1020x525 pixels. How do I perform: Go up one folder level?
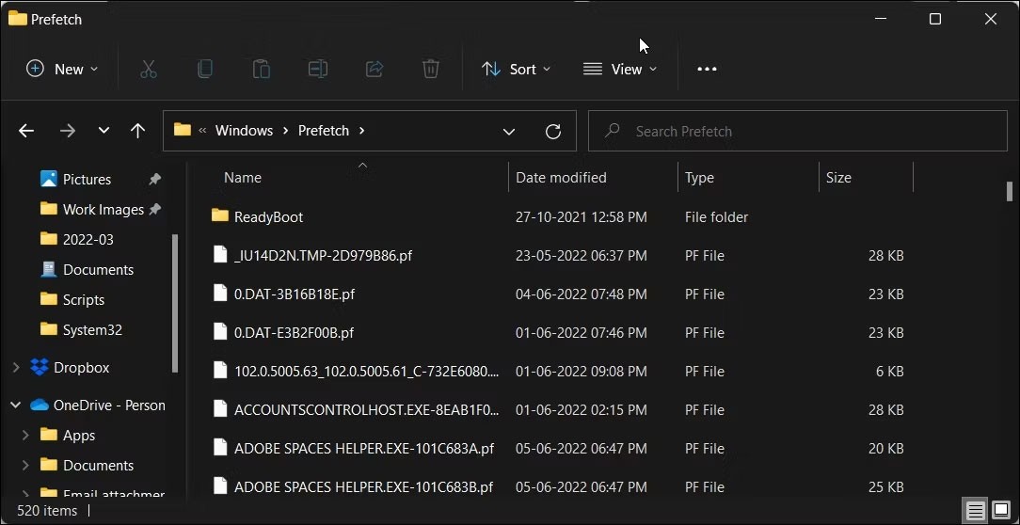tap(137, 131)
